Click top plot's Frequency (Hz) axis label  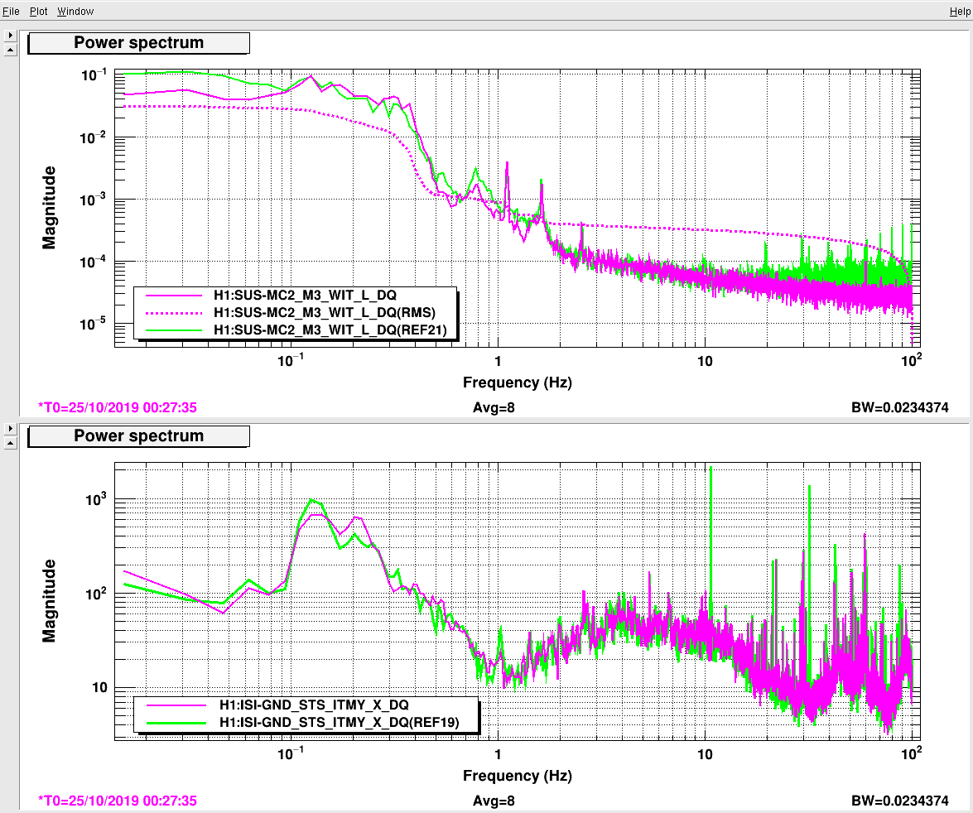(518, 382)
